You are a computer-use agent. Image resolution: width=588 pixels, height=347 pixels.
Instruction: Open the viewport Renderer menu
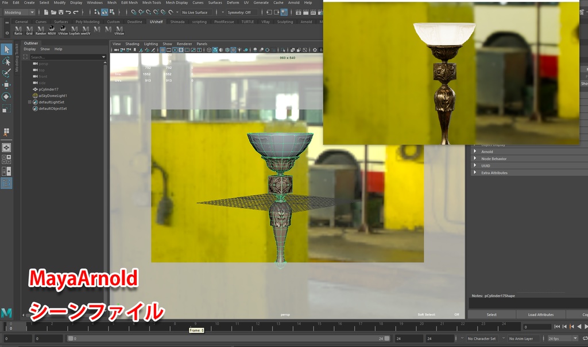point(184,44)
